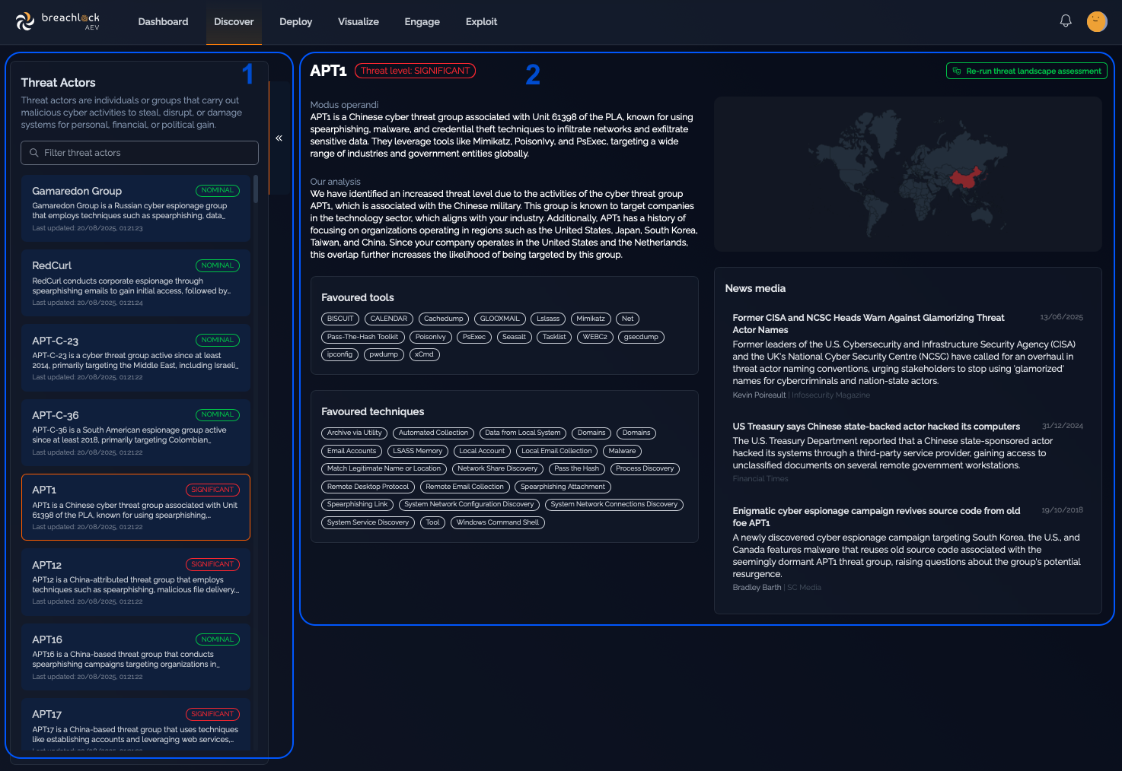Go to the Dashboard tab
1122x771 pixels.
coord(163,22)
